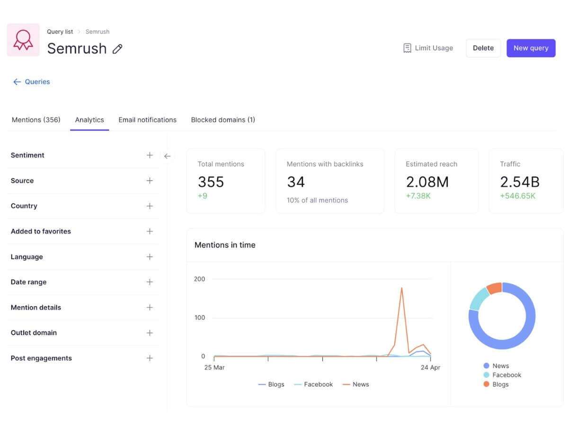This screenshot has height=426, width=568.
Task: Click the Delete button
Action: point(483,48)
